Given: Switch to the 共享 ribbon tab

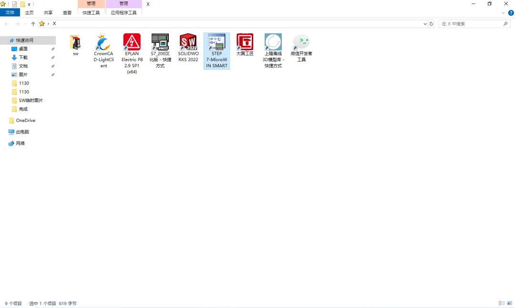Looking at the screenshot, I should tap(48, 12).
